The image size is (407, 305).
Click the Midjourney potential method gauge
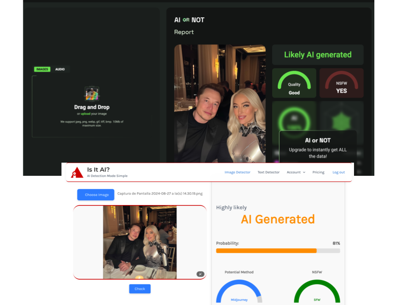(239, 291)
